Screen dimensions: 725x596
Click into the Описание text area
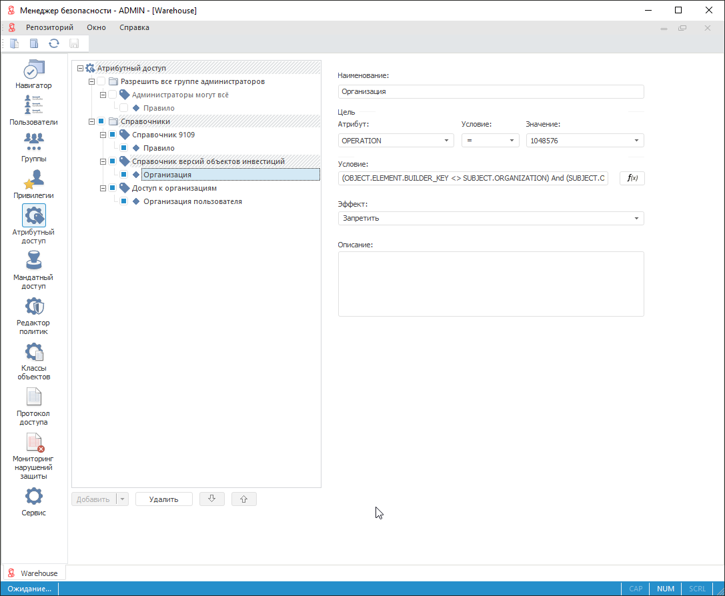[x=490, y=283]
